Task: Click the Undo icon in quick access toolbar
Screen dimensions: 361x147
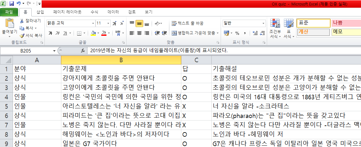Action: point(19,4)
